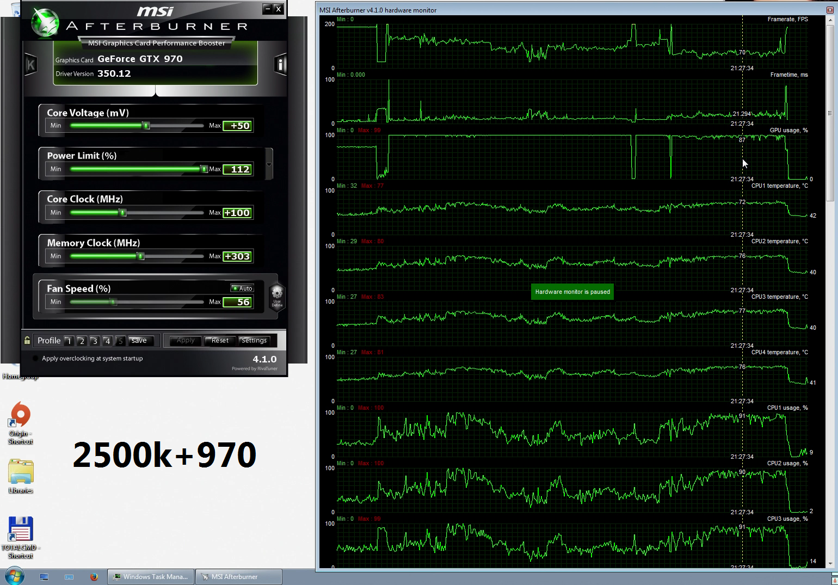Click the Power Limit slider handle
The image size is (838, 585).
tap(204, 169)
